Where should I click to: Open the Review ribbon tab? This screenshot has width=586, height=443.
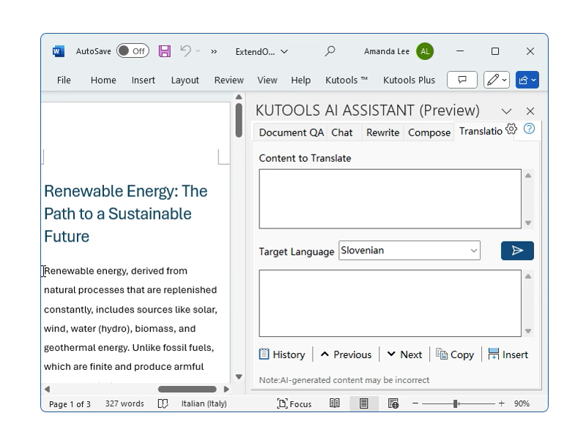click(229, 80)
